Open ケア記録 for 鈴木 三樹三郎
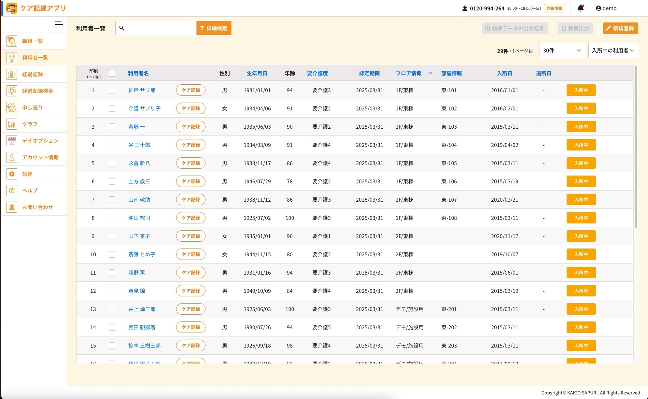648x399 pixels. click(190, 346)
